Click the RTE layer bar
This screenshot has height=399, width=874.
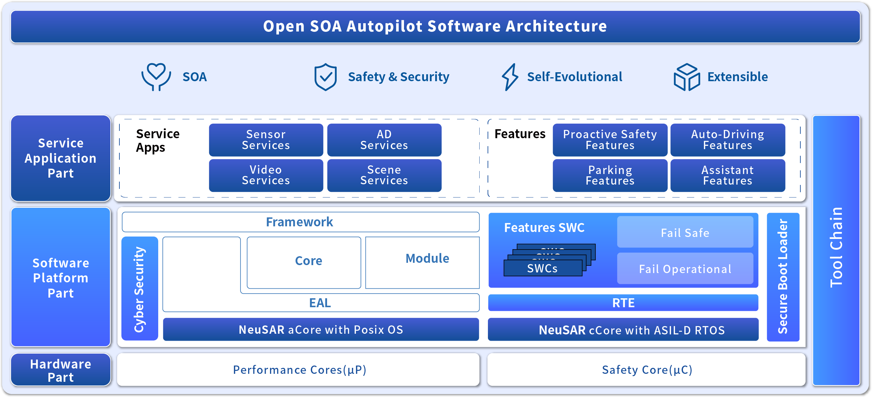623,302
